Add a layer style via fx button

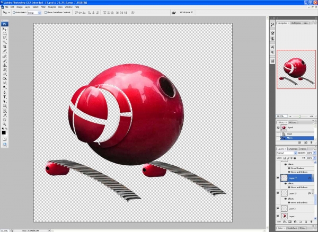click(x=285, y=222)
